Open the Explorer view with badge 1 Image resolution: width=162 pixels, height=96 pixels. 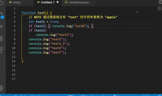coord(2,16)
